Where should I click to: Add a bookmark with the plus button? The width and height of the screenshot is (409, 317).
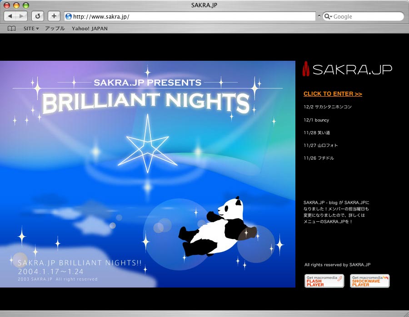coord(54,16)
